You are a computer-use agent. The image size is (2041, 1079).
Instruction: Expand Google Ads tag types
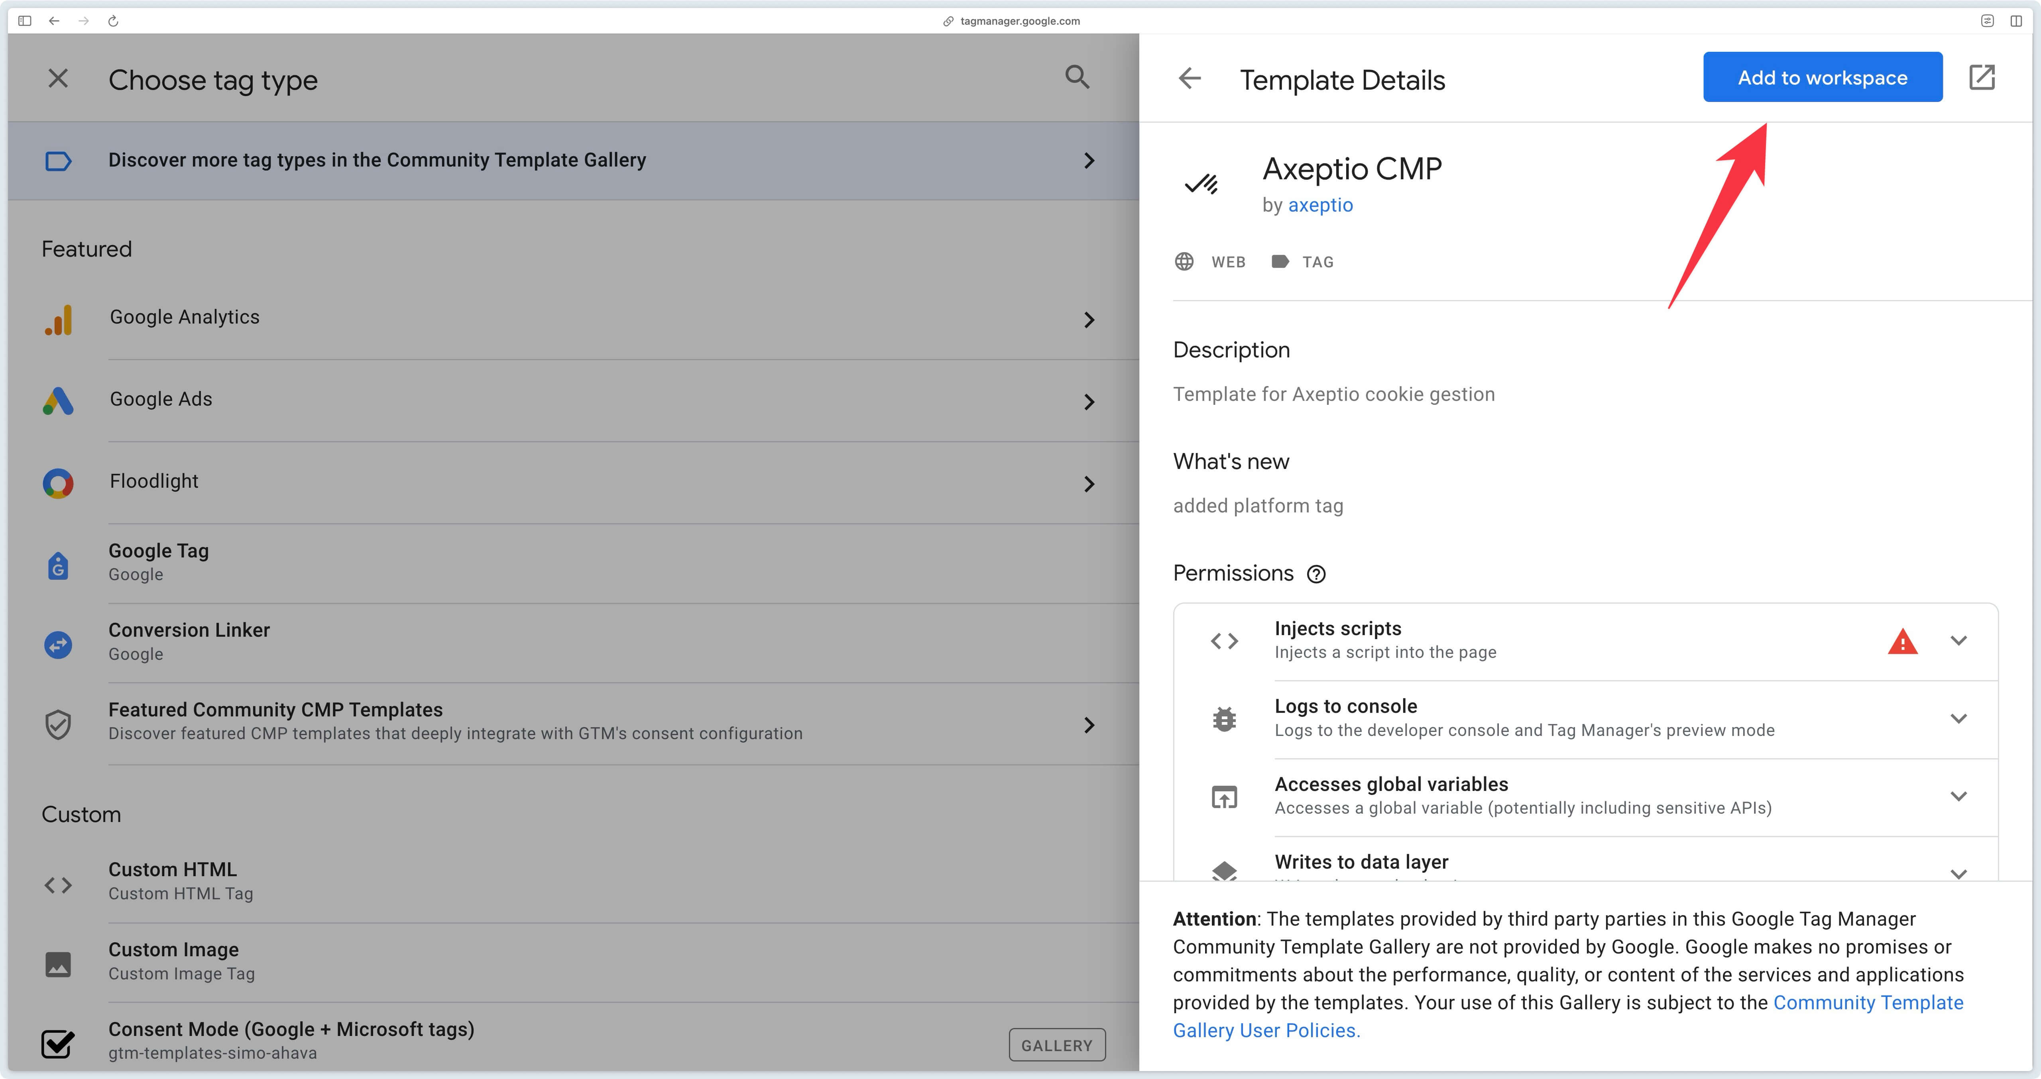click(1089, 402)
